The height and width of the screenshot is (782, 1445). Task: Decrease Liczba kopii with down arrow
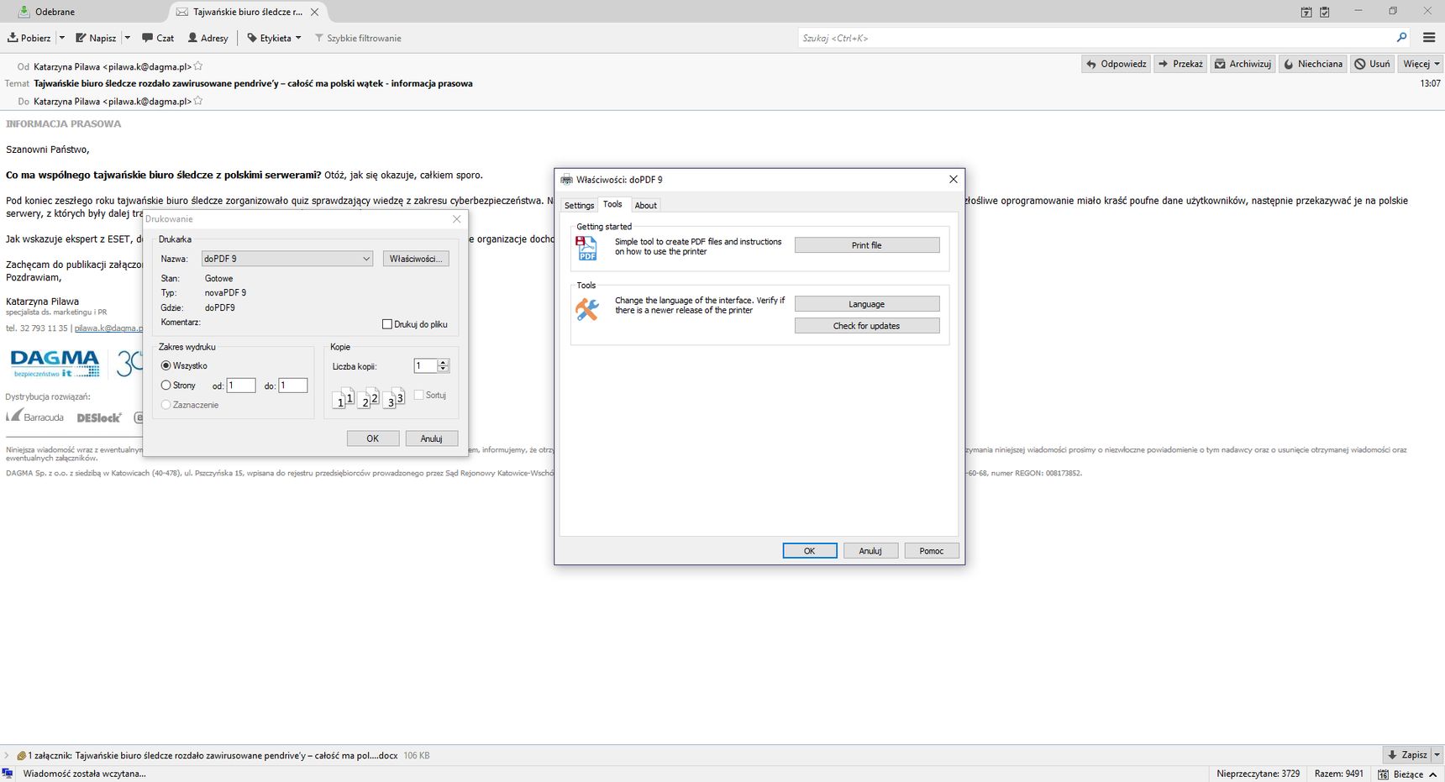(x=444, y=370)
